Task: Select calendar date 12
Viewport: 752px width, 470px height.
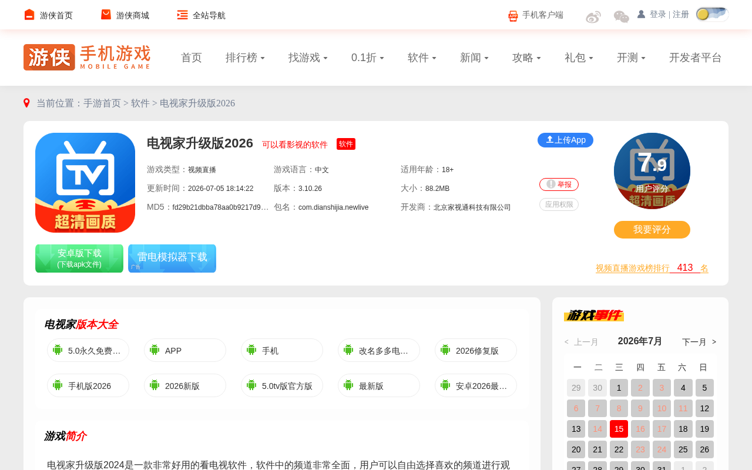Action: point(704,408)
